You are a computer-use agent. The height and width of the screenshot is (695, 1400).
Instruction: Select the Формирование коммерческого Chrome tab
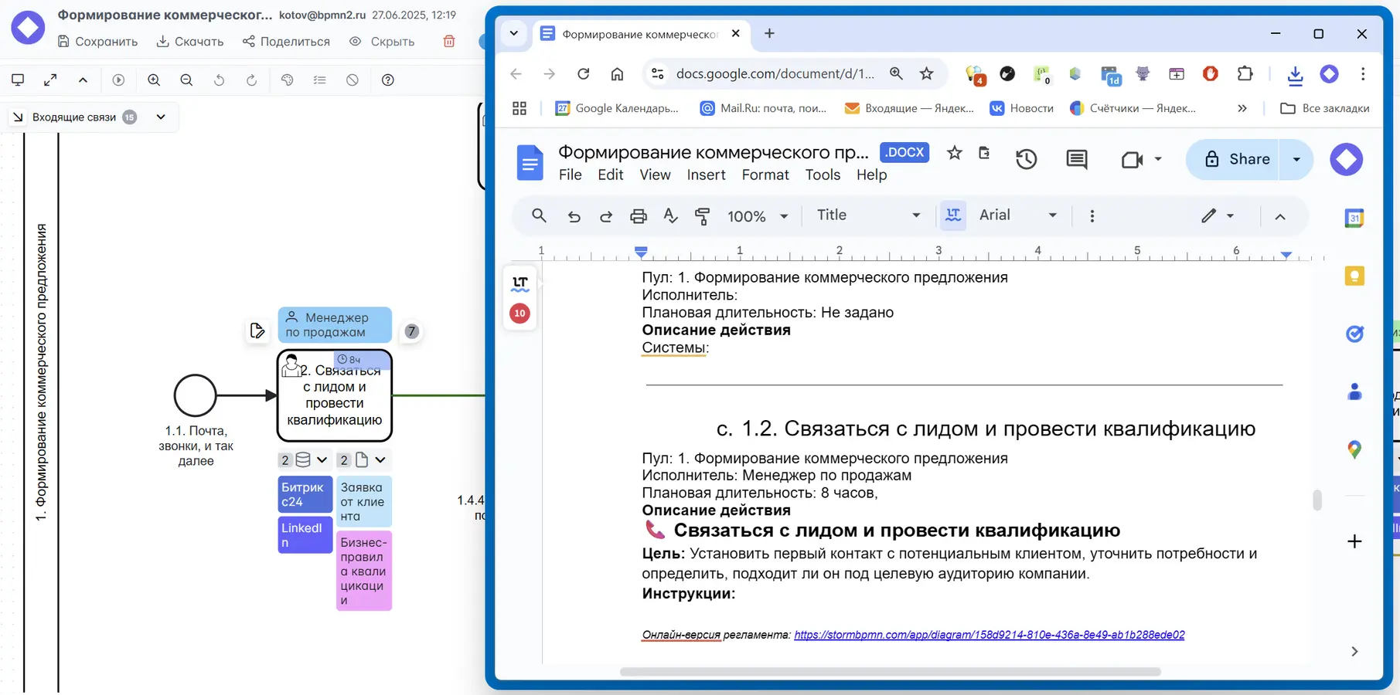coord(640,34)
